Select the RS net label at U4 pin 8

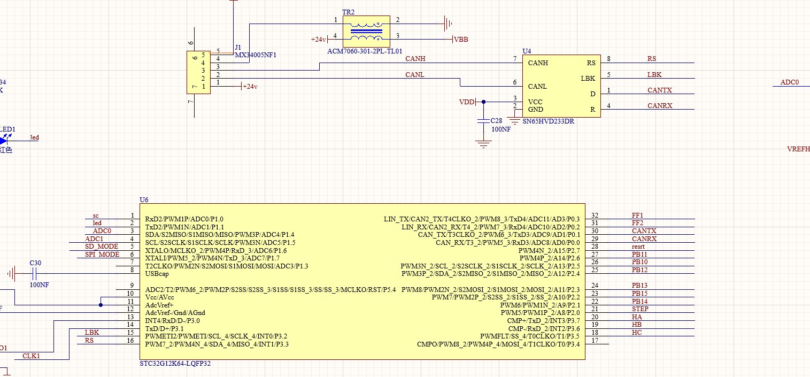651,59
